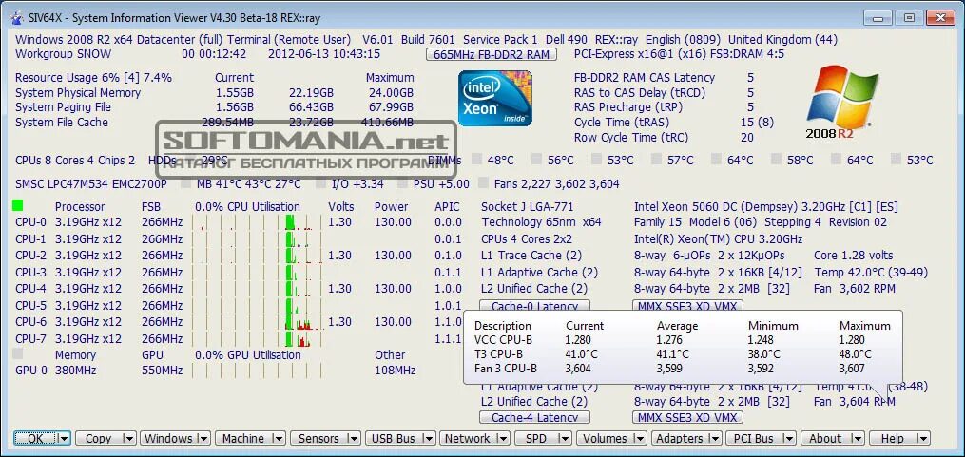Open the Sensors button dropdown arrow

[x=354, y=439]
